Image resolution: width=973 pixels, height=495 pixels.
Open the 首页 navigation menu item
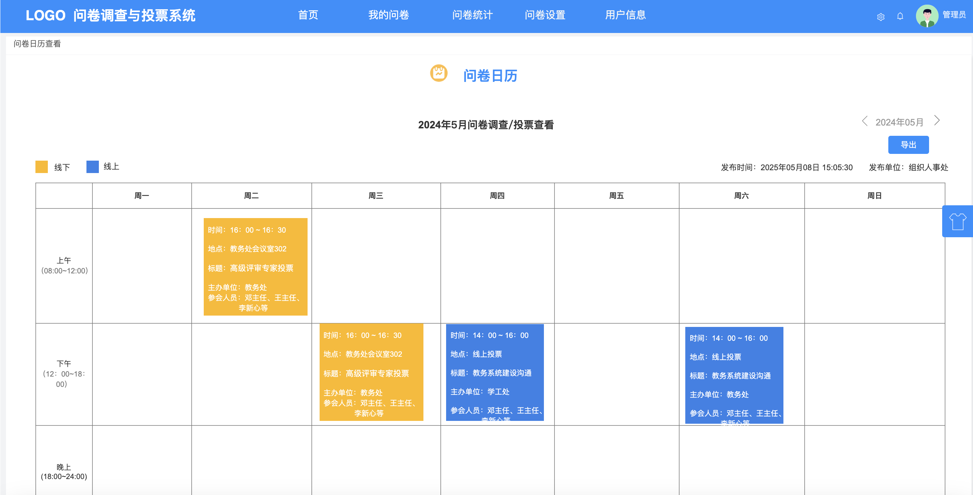[308, 15]
